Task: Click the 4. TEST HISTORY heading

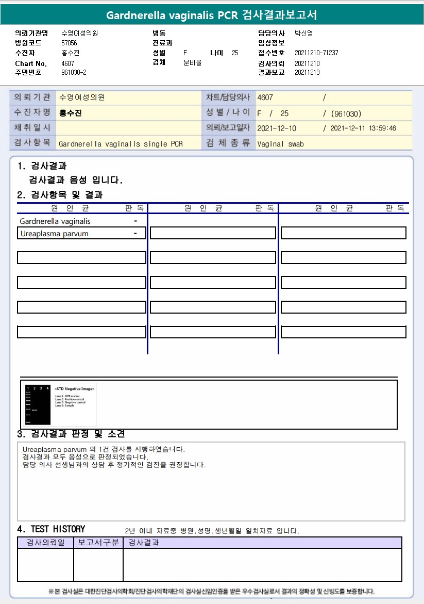Action: [51, 529]
